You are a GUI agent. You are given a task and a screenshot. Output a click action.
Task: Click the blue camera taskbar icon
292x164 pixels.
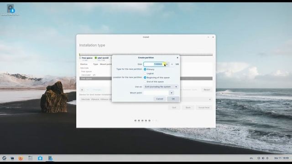click(40, 158)
